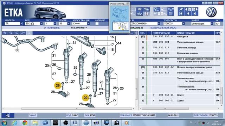
Task: Open the ПОДГР dropdown showing 30
Action: point(69,24)
